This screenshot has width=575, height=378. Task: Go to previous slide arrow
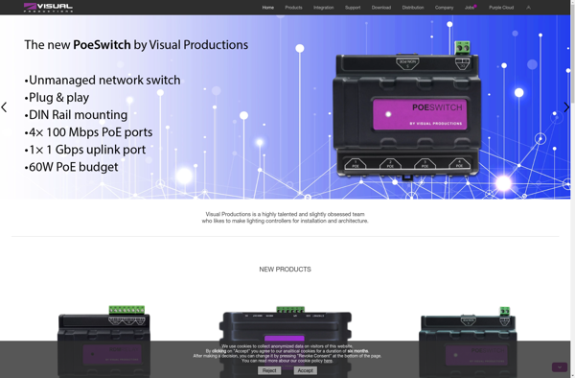4,107
